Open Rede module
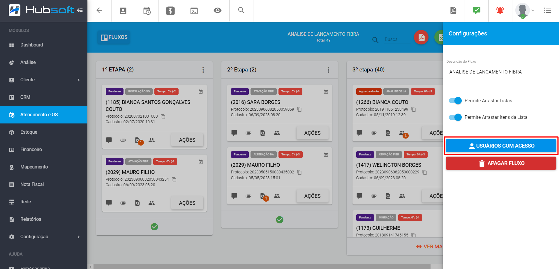The image size is (559, 269). [44, 202]
